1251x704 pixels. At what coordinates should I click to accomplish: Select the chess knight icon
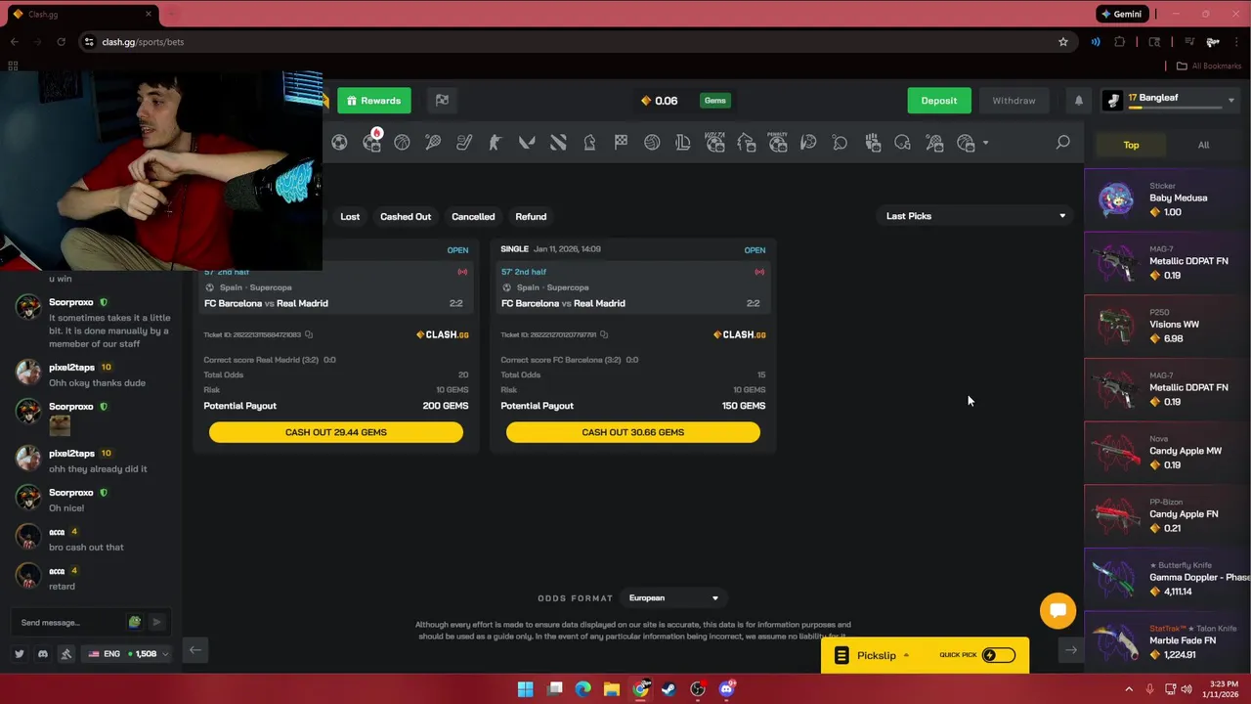[589, 143]
